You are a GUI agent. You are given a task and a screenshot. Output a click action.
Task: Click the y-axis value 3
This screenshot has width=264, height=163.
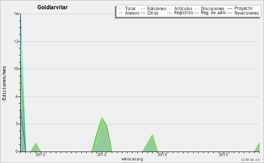click(x=17, y=124)
